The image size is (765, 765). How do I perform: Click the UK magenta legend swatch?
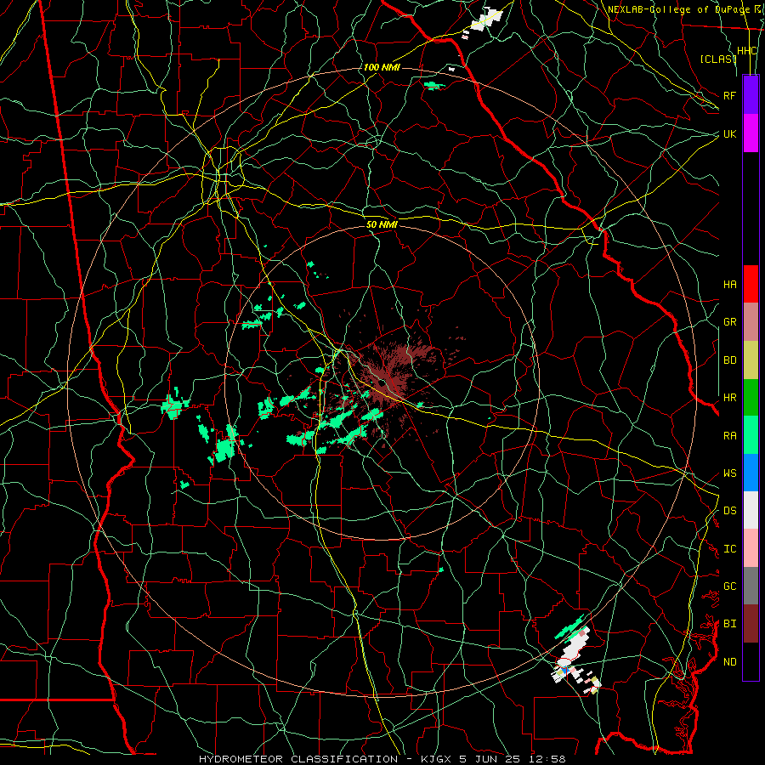pos(751,133)
